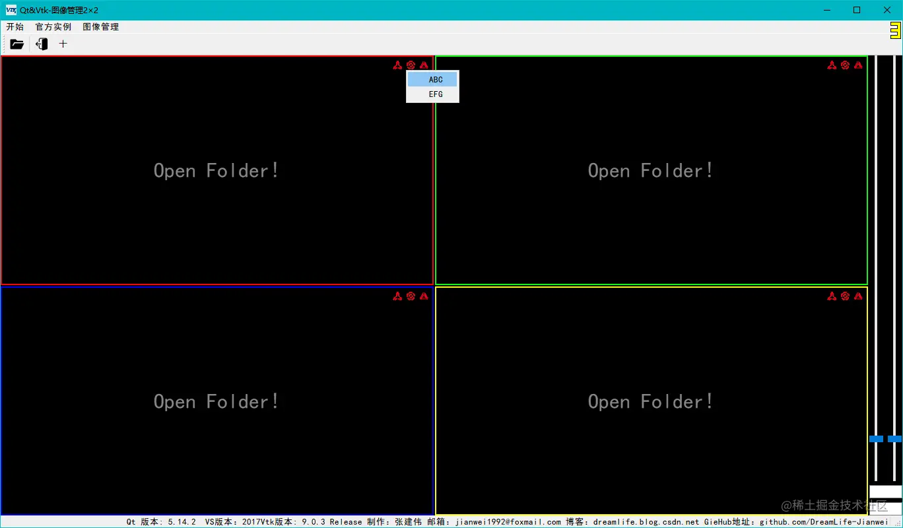
Task: Open folder using the toolbar folder icon
Action: tap(17, 44)
